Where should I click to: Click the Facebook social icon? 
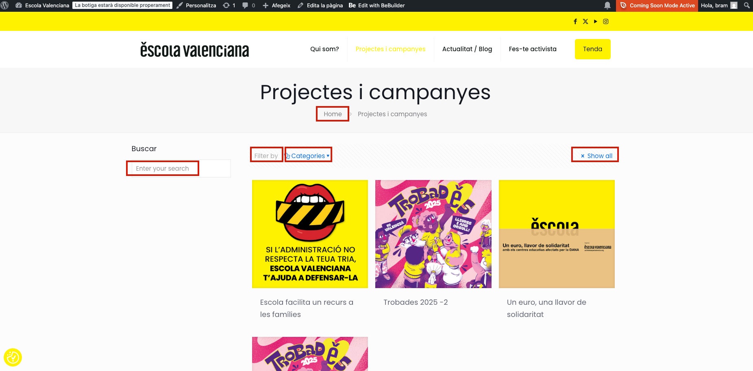tap(575, 22)
